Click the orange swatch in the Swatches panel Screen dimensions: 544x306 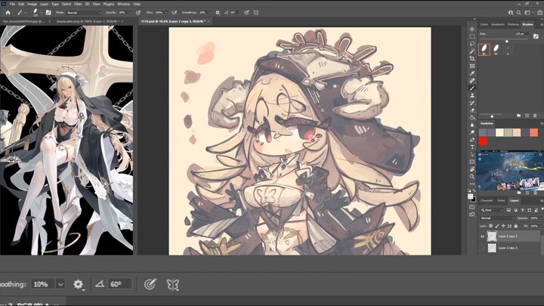point(534,132)
